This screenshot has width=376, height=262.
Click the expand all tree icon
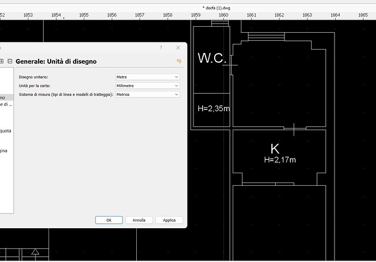click(x=2, y=61)
